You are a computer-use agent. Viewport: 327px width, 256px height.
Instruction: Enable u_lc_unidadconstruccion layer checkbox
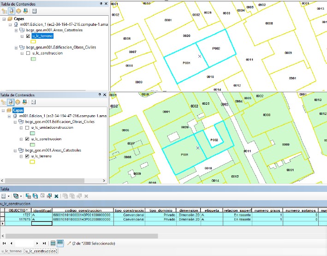(28, 127)
